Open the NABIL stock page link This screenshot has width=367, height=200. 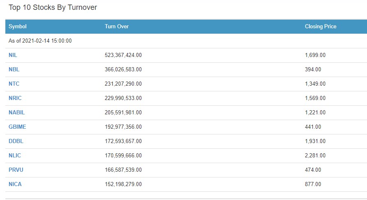click(x=17, y=112)
